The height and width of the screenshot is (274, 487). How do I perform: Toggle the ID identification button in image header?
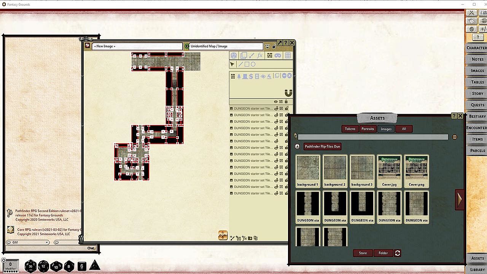[187, 46]
